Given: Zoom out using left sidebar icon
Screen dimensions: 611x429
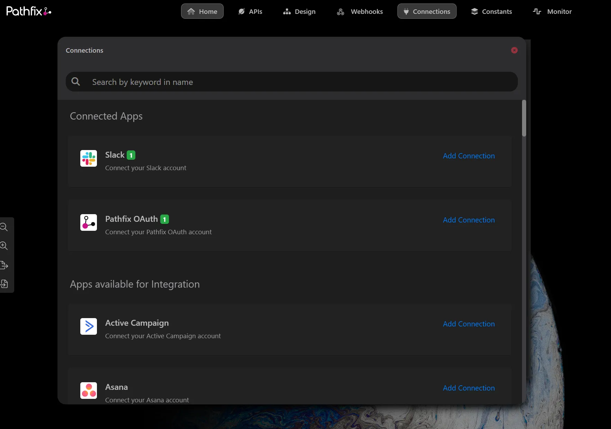Looking at the screenshot, I should click(4, 227).
